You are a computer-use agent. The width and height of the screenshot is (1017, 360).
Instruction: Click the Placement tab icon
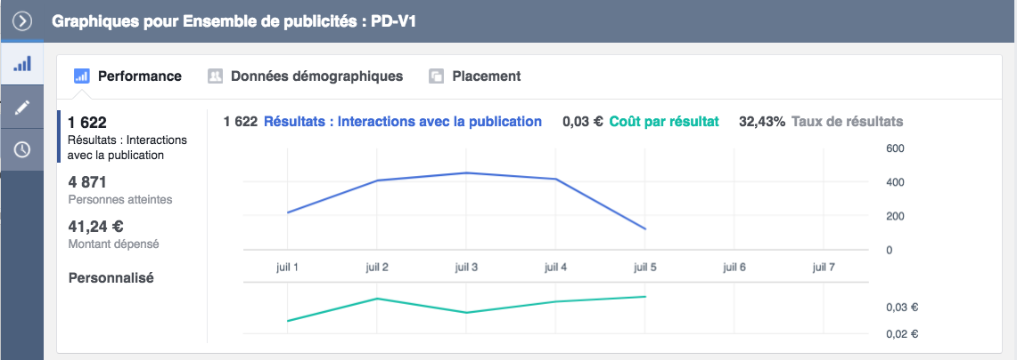click(x=436, y=76)
